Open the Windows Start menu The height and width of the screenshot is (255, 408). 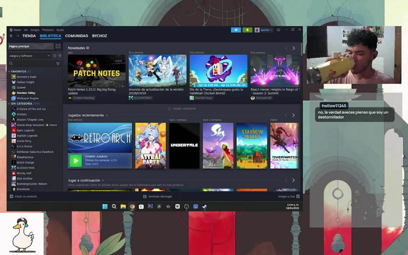pyautogui.click(x=105, y=206)
